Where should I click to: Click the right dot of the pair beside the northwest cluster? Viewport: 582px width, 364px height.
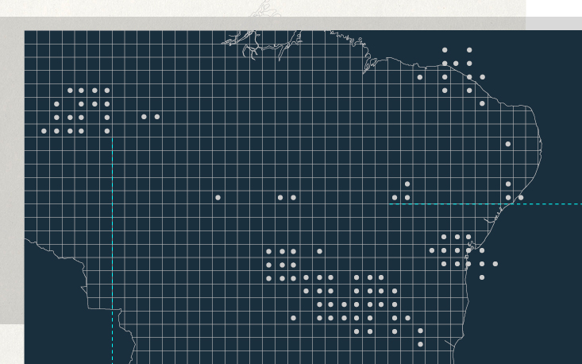pos(156,117)
